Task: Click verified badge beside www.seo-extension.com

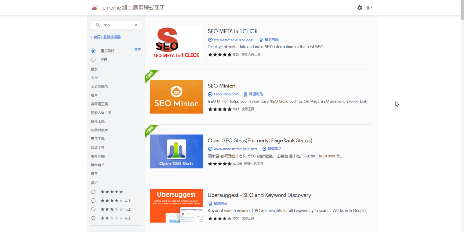Action: [x=210, y=40]
